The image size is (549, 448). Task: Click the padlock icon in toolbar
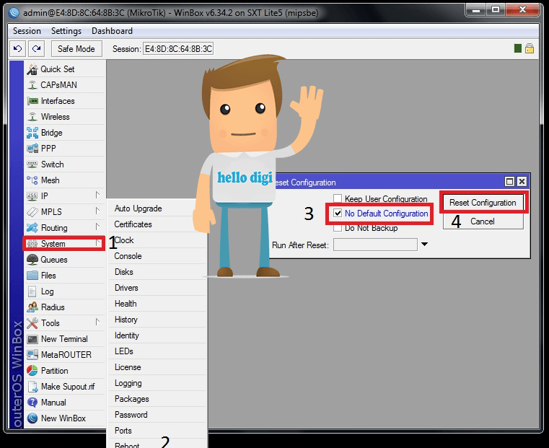click(530, 48)
